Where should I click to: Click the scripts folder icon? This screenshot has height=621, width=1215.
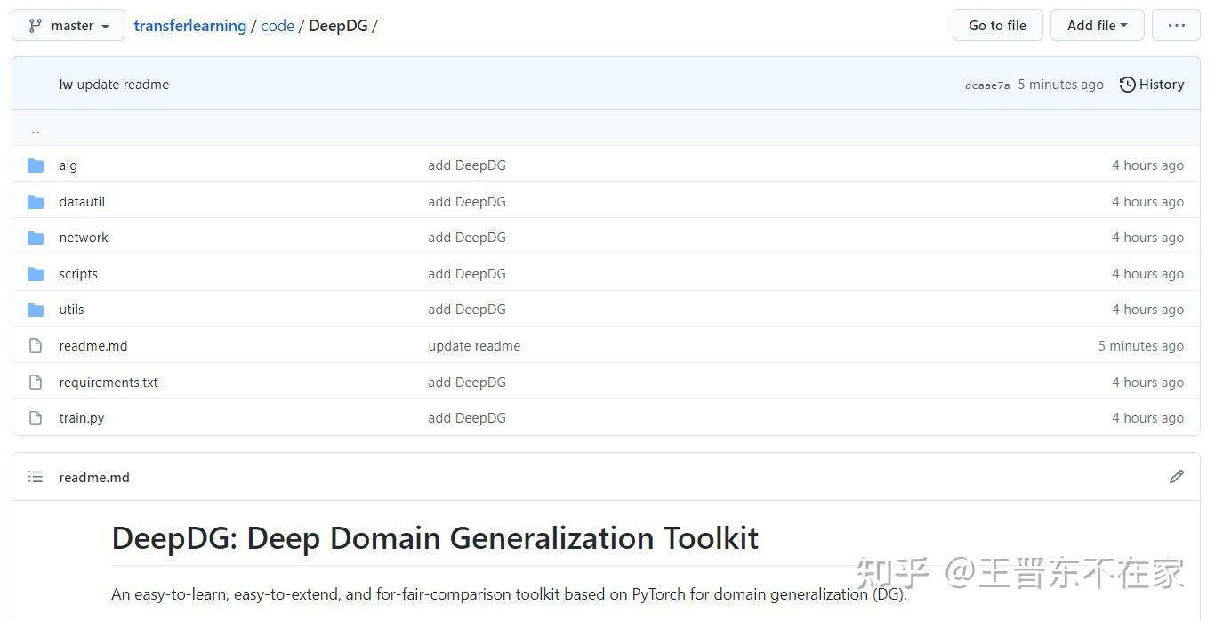tap(36, 274)
